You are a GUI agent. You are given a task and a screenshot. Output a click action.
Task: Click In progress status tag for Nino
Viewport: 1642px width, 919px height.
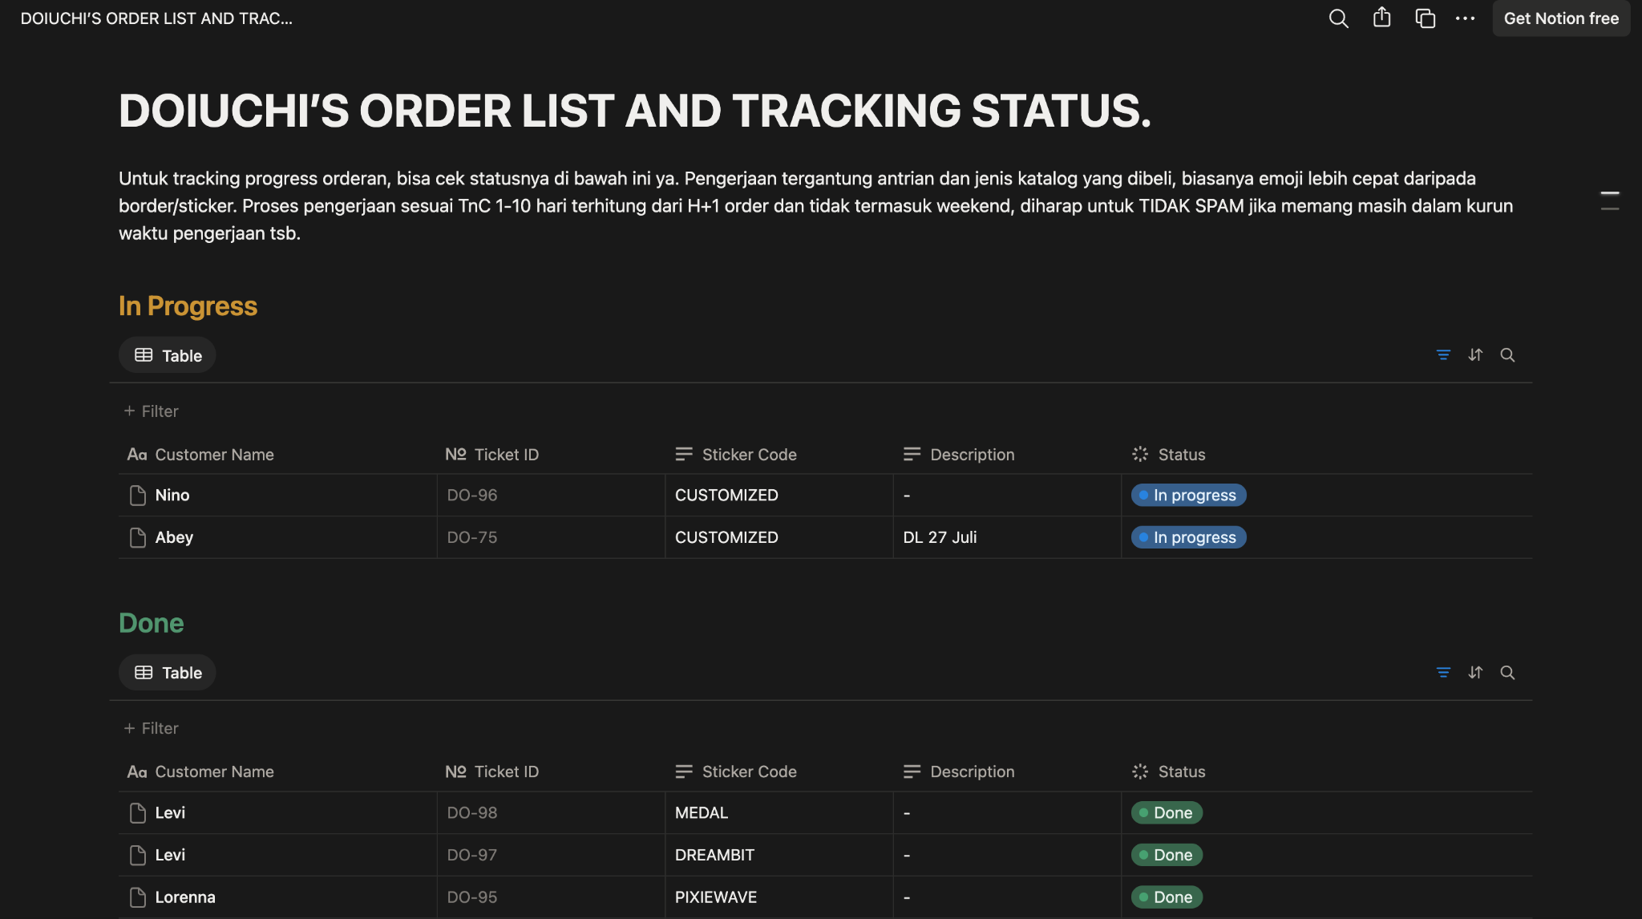(1188, 495)
